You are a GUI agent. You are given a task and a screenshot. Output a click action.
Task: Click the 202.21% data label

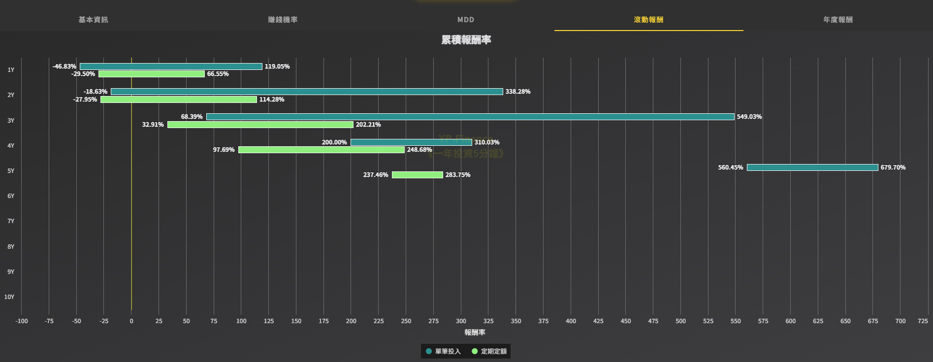pyautogui.click(x=368, y=125)
